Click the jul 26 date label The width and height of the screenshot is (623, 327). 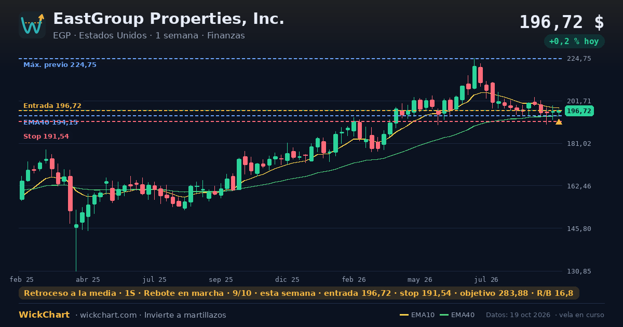(486, 279)
